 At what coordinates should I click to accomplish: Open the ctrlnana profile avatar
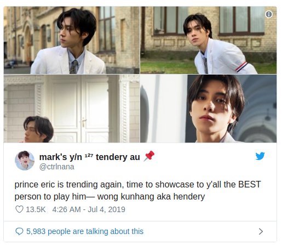25,161
